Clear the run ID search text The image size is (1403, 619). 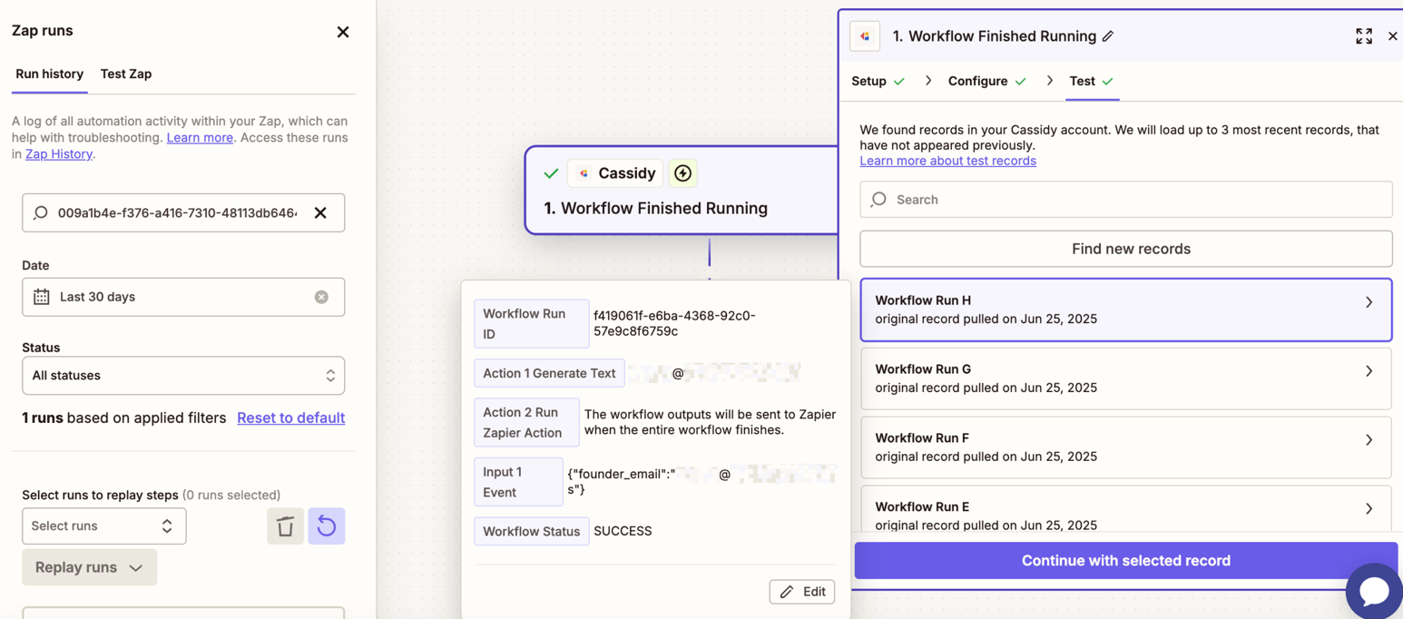click(x=320, y=212)
